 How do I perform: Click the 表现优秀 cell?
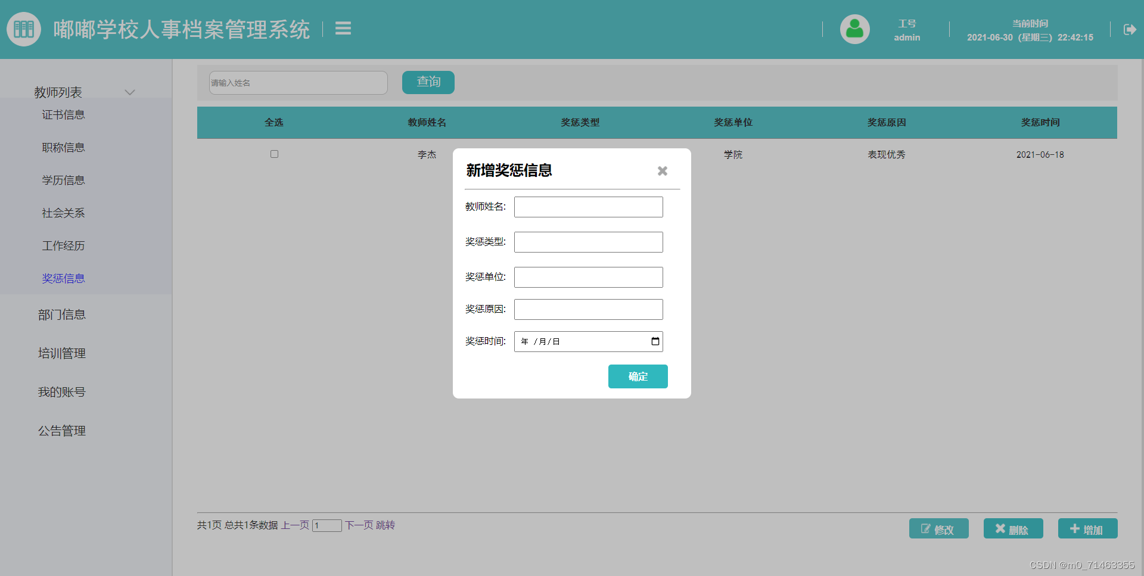pyautogui.click(x=887, y=155)
